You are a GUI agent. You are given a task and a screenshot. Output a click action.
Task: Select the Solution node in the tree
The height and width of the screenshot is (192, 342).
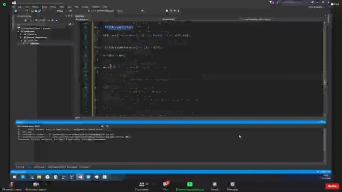click(35, 28)
